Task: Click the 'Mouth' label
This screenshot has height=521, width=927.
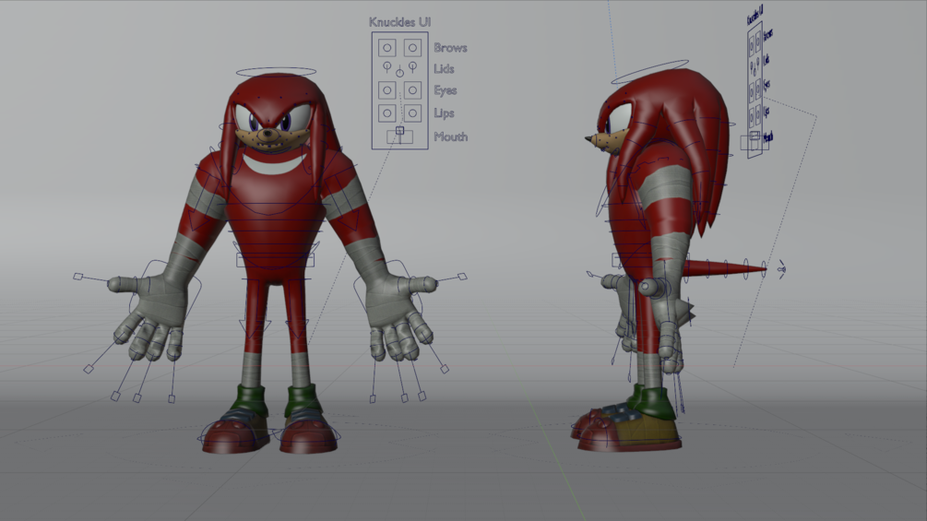Action: coord(451,136)
